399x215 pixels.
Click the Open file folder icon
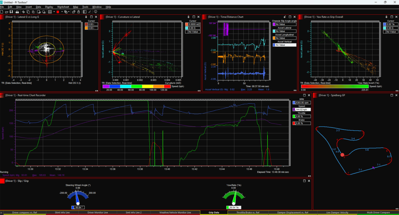click(x=7, y=12)
